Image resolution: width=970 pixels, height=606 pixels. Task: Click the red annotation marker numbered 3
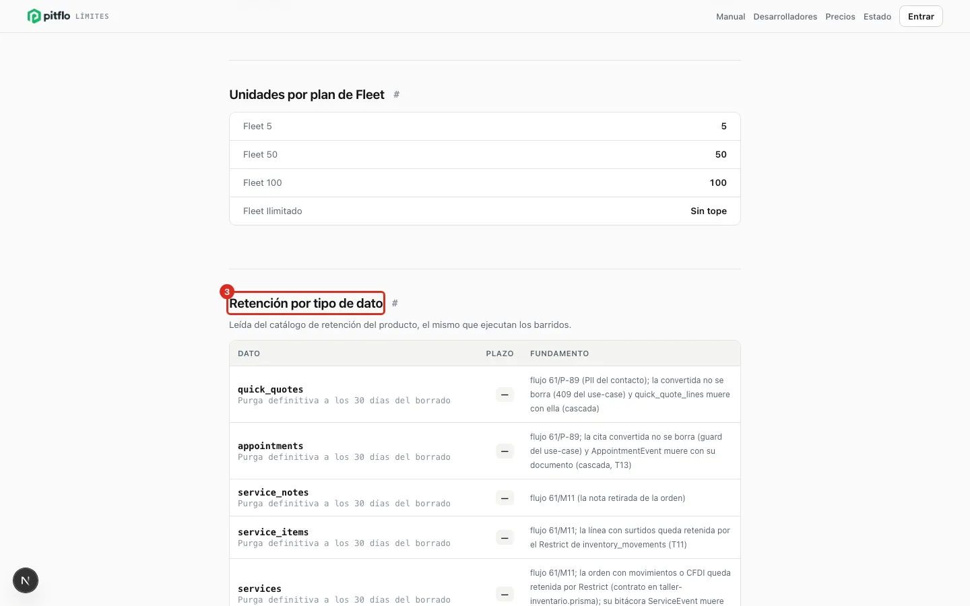point(227,292)
